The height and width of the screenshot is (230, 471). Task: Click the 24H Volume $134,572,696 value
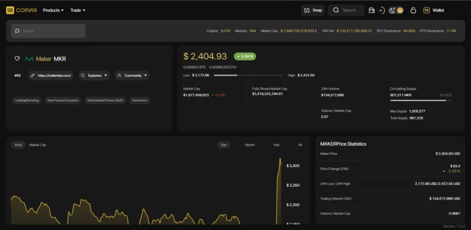(x=332, y=95)
